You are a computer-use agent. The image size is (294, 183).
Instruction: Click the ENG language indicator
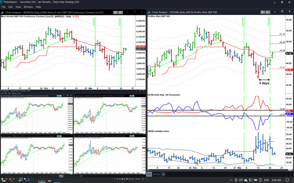click(267, 180)
